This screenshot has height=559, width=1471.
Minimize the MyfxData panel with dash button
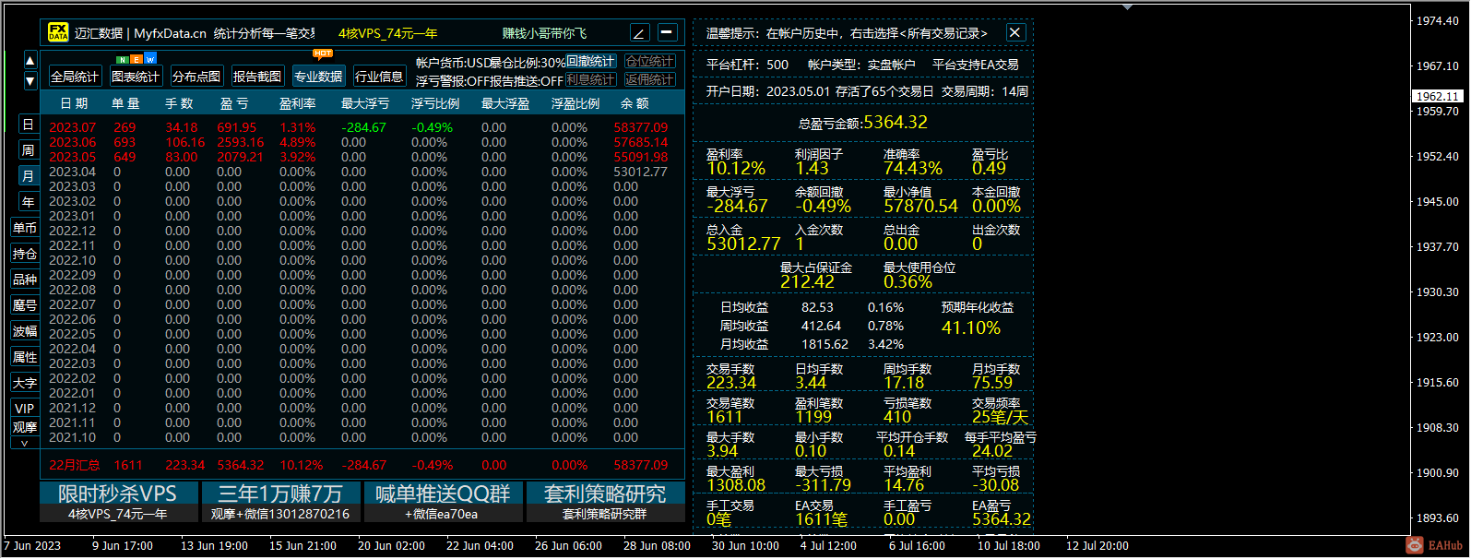[x=668, y=33]
